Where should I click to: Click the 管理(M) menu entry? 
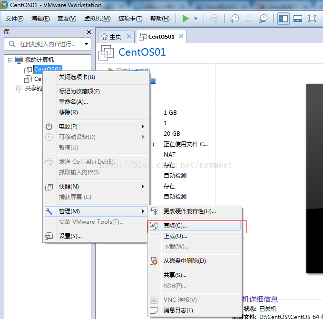click(x=96, y=211)
